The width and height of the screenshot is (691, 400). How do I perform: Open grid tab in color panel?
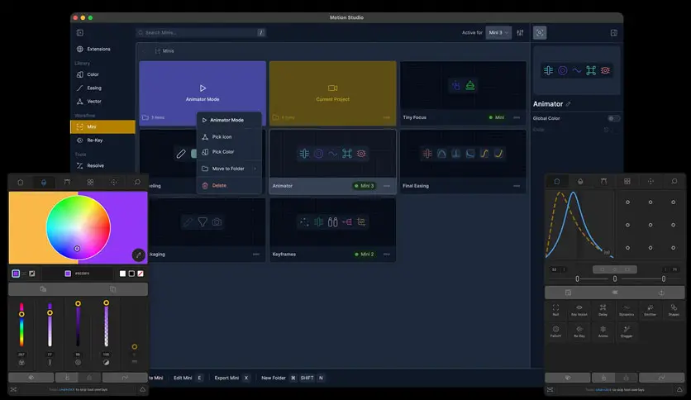click(x=90, y=183)
